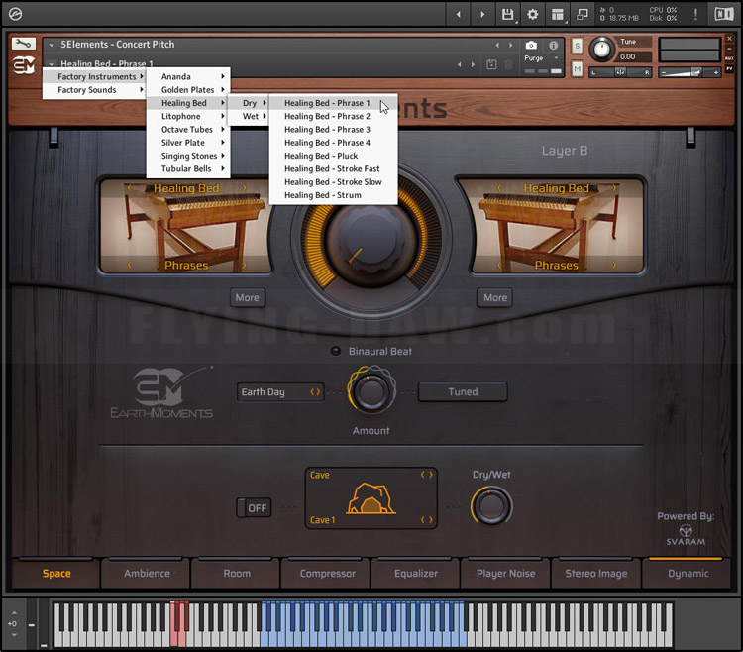The width and height of the screenshot is (743, 652).
Task: Click the EarthMoments EM logo badge
Action: [x=23, y=65]
